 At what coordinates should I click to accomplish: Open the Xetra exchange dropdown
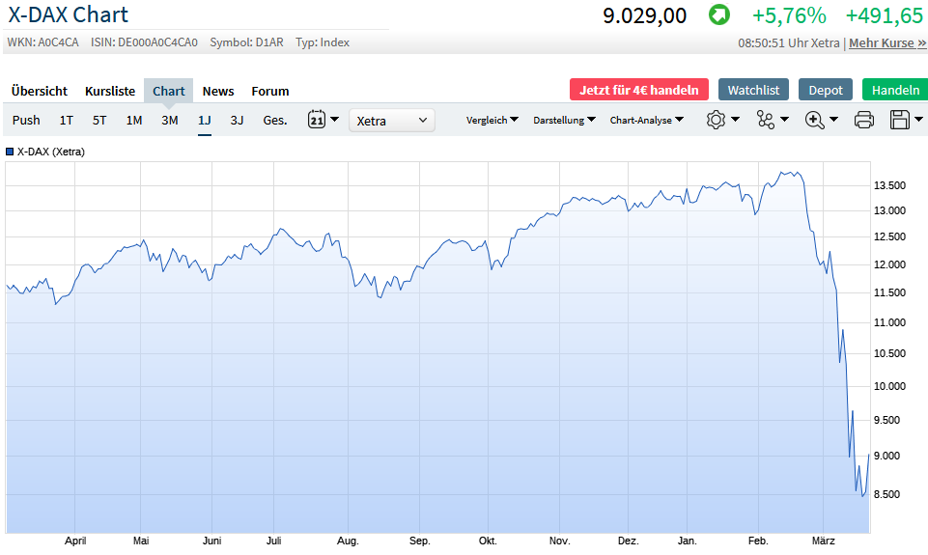pyautogui.click(x=392, y=120)
